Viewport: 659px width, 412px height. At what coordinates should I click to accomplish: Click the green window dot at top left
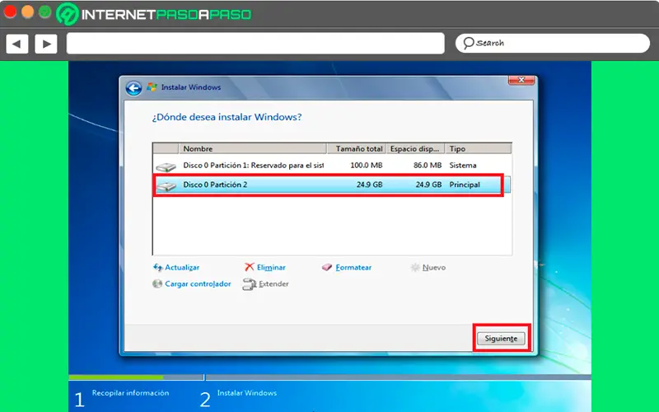[x=45, y=12]
